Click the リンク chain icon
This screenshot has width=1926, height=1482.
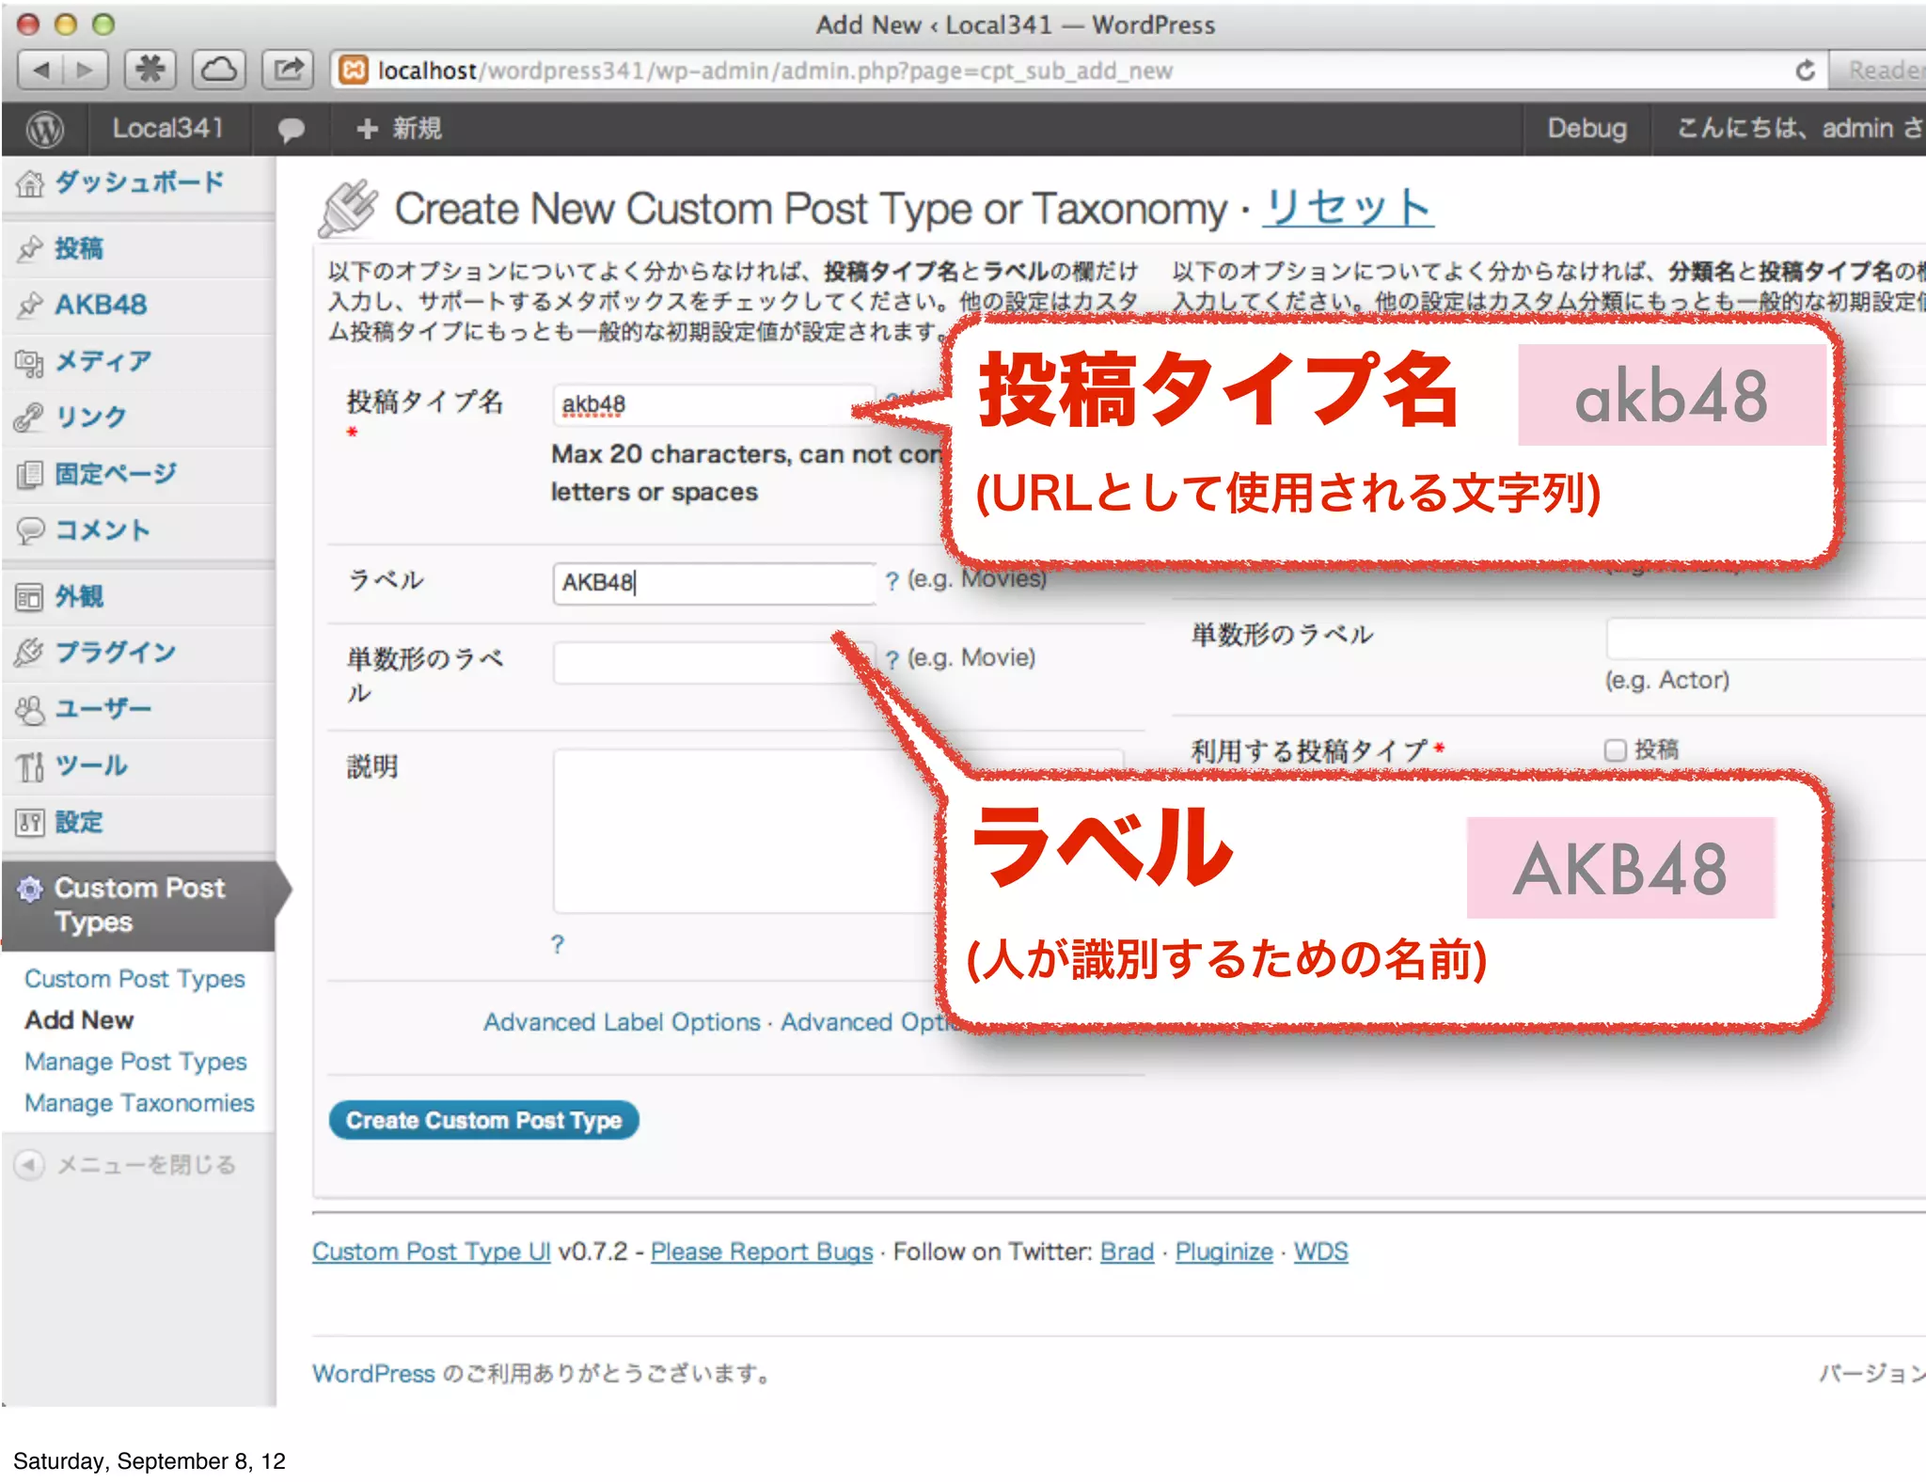pyautogui.click(x=30, y=418)
